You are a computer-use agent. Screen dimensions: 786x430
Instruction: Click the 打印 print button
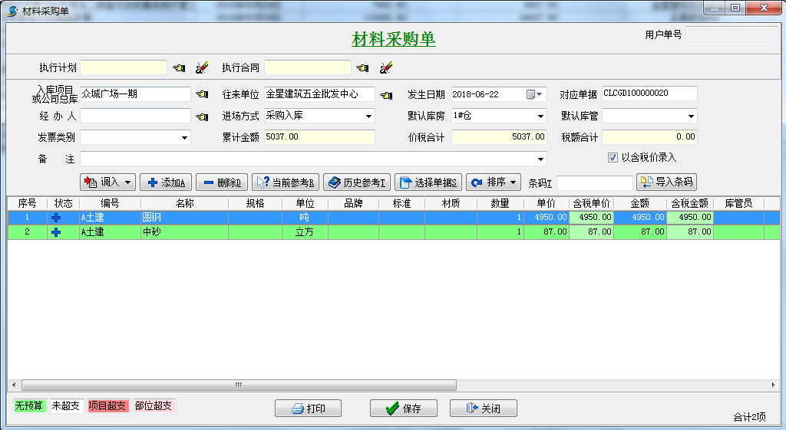[308, 409]
